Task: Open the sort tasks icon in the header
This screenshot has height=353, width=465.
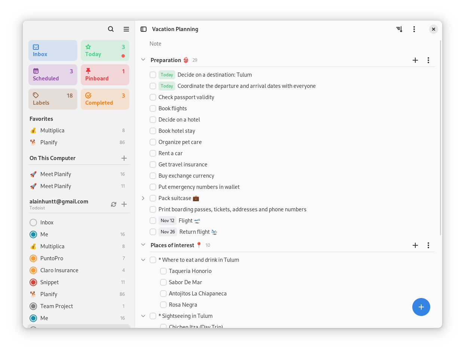Action: 399,29
